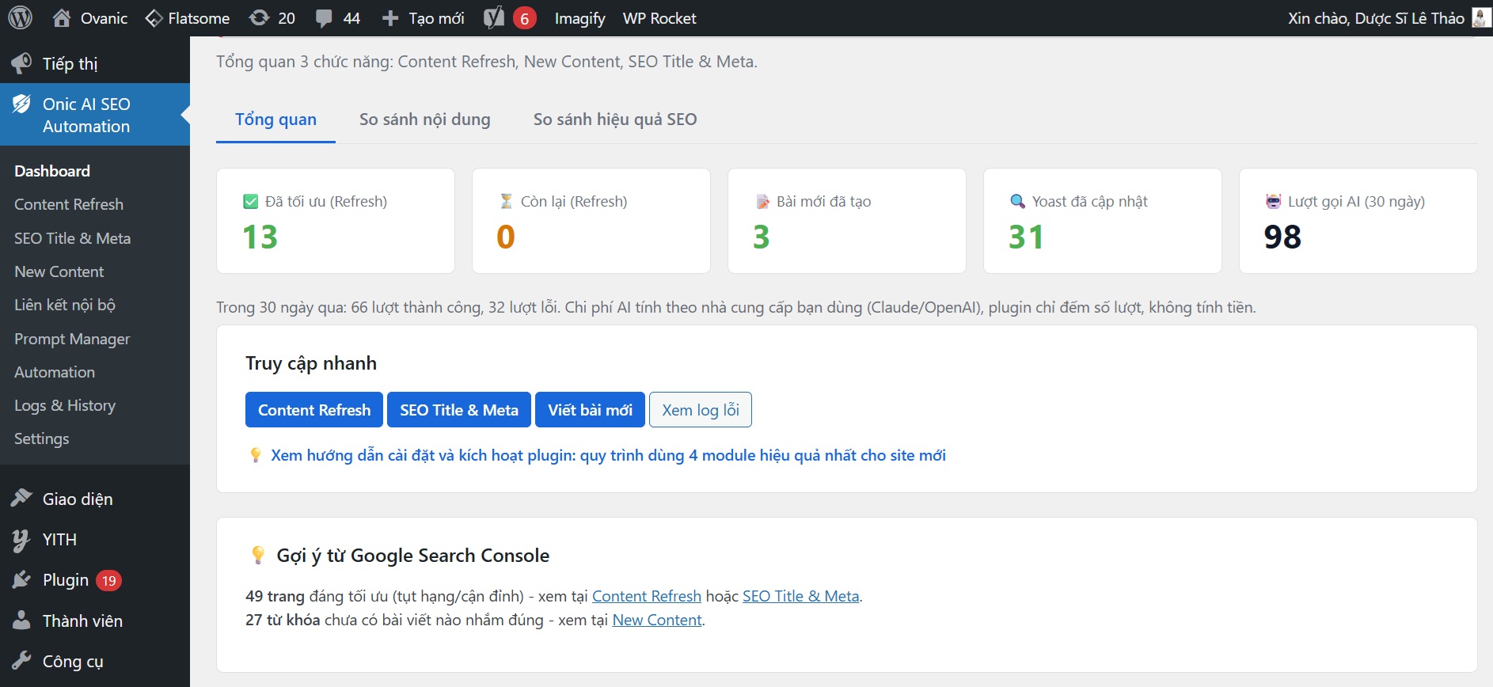The image size is (1493, 687).
Task: Switch to the Tổng quan tab
Action: [275, 120]
